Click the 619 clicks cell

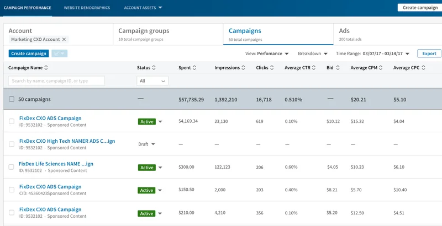pos(260,121)
